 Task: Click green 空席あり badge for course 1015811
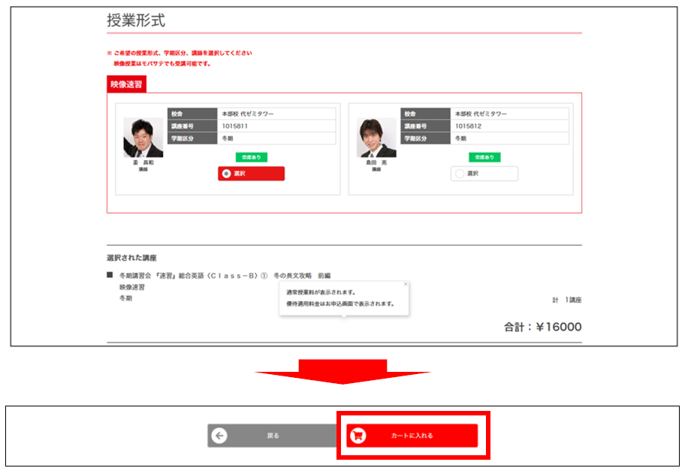pyautogui.click(x=252, y=157)
